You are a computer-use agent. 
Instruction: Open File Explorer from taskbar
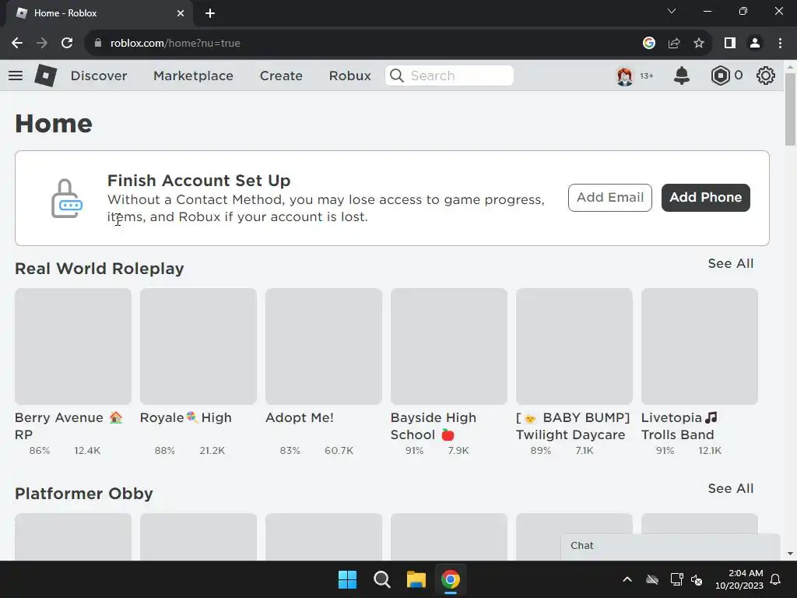(x=416, y=579)
